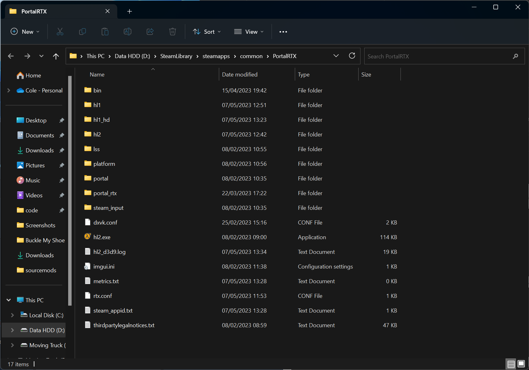This screenshot has height=370, width=529.
Task: Click the Search PortalRTX input field
Action: click(x=438, y=56)
